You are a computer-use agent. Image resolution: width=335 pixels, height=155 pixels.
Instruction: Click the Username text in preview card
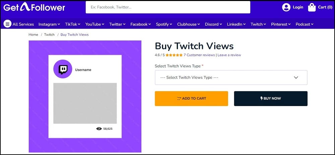pyautogui.click(x=83, y=70)
